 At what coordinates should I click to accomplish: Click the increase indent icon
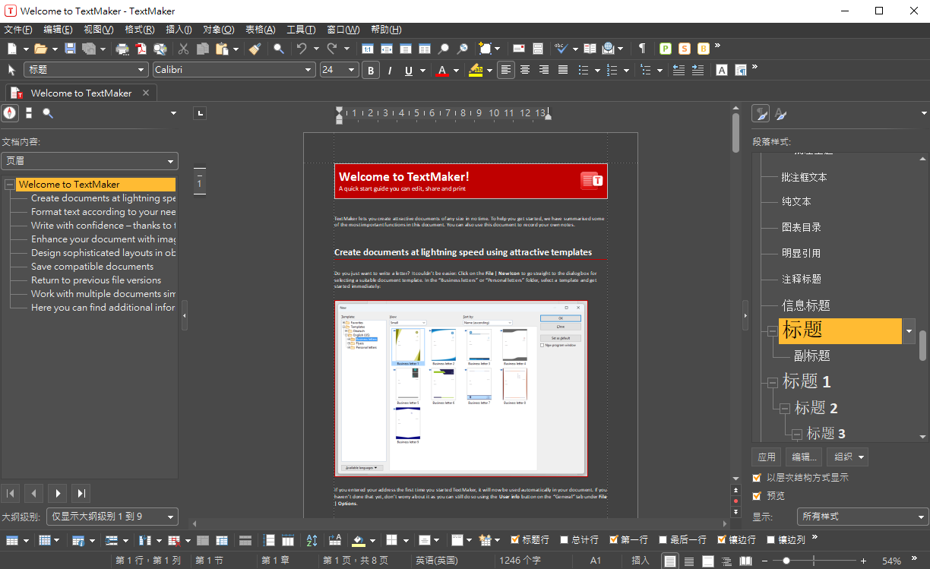pyautogui.click(x=697, y=70)
